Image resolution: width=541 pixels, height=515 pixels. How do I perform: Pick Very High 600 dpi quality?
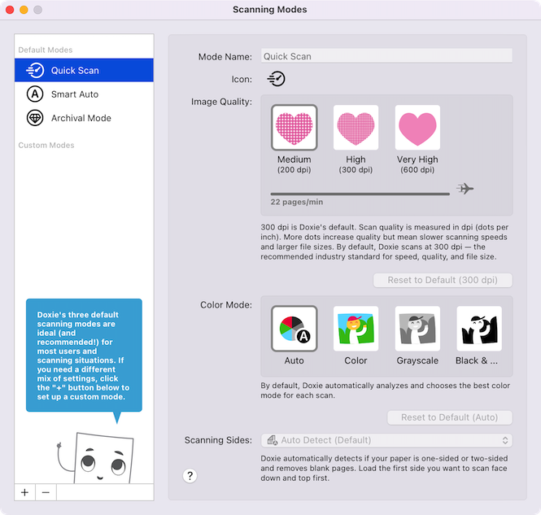point(417,127)
